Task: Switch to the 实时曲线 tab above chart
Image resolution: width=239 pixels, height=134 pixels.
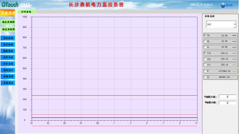Action: tap(26, 12)
